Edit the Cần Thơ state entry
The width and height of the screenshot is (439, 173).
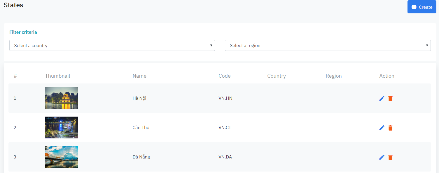382,128
